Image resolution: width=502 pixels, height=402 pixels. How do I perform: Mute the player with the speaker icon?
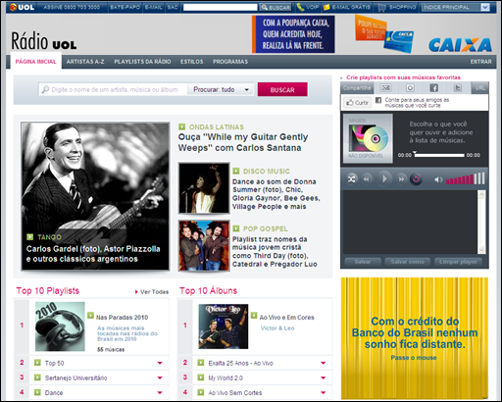pos(438,179)
